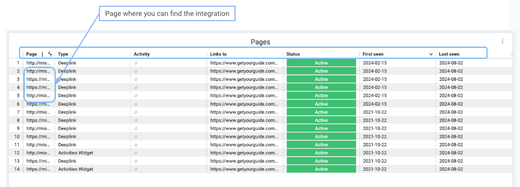Screen dimensions: 520x187
Task: Click the Active status badge in row 1
Action: coord(321,63)
